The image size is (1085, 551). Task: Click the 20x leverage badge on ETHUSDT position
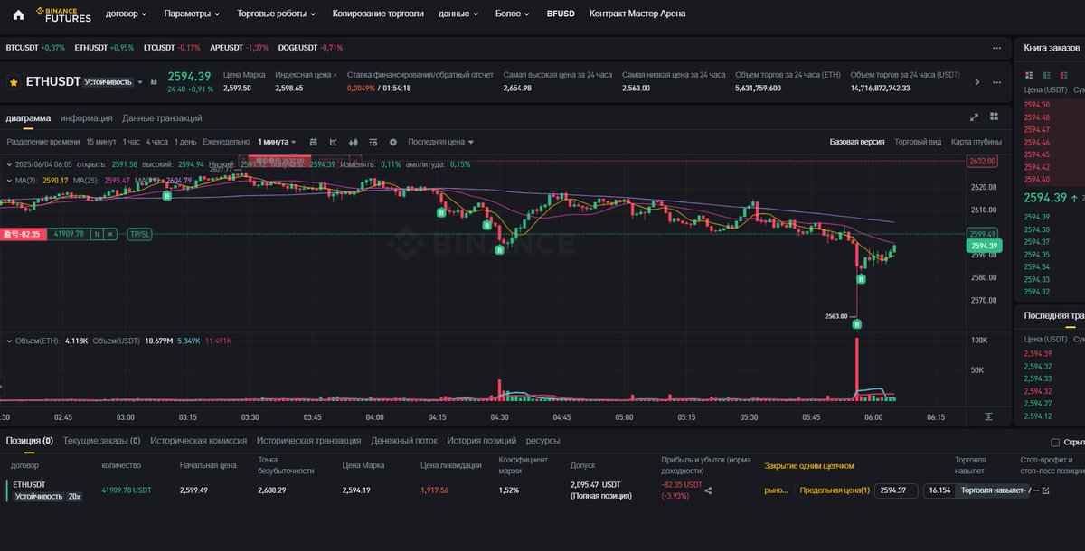(75, 496)
